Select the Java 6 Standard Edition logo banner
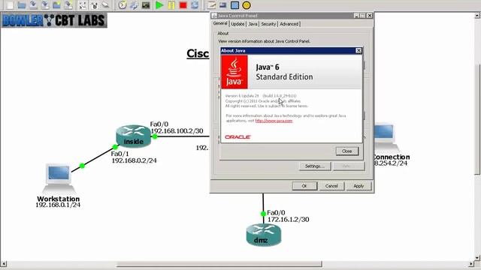This screenshot has height=270, width=481. click(x=292, y=72)
